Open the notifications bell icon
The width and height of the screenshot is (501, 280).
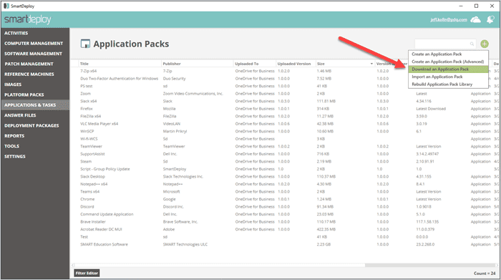click(490, 20)
